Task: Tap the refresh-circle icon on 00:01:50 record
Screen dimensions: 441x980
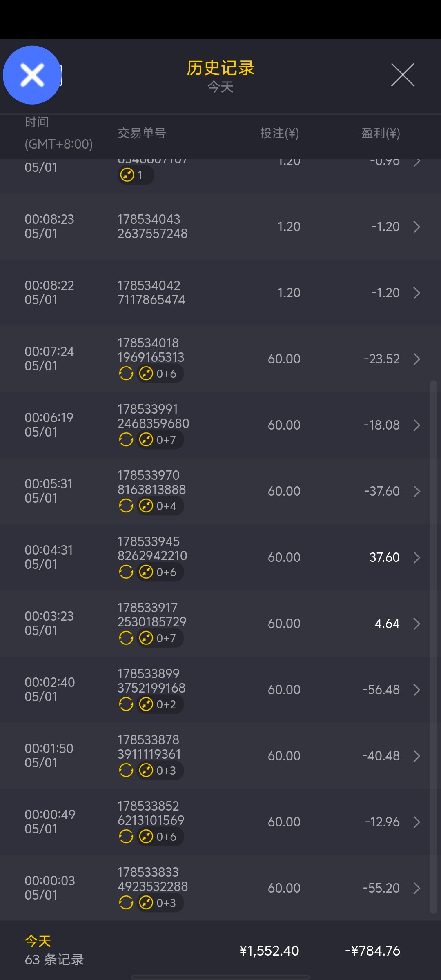Action: click(126, 771)
